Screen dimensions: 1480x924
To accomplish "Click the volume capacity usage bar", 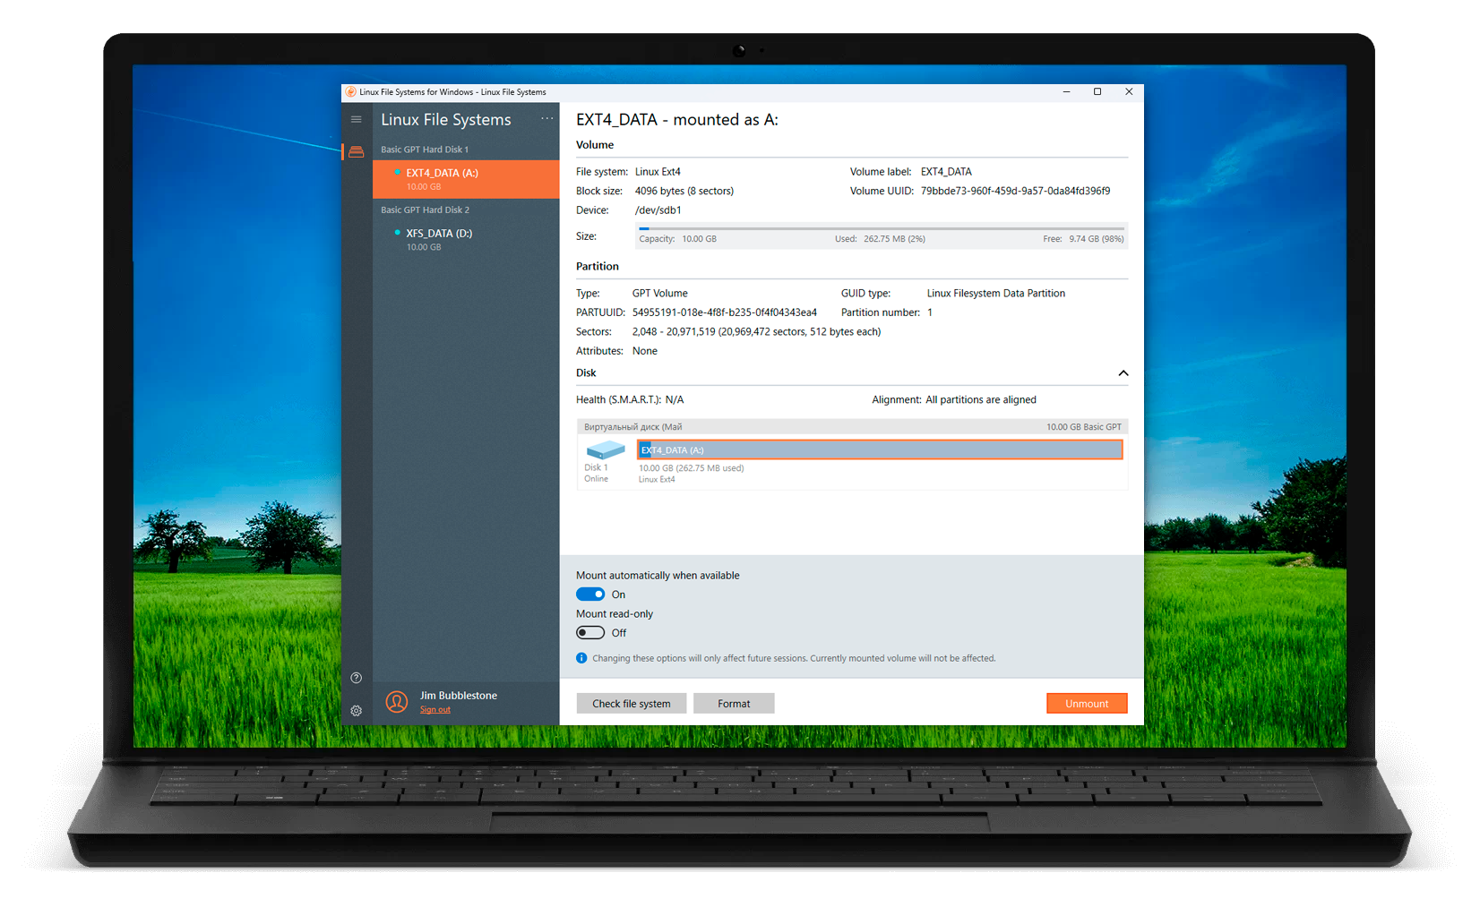I will [882, 229].
